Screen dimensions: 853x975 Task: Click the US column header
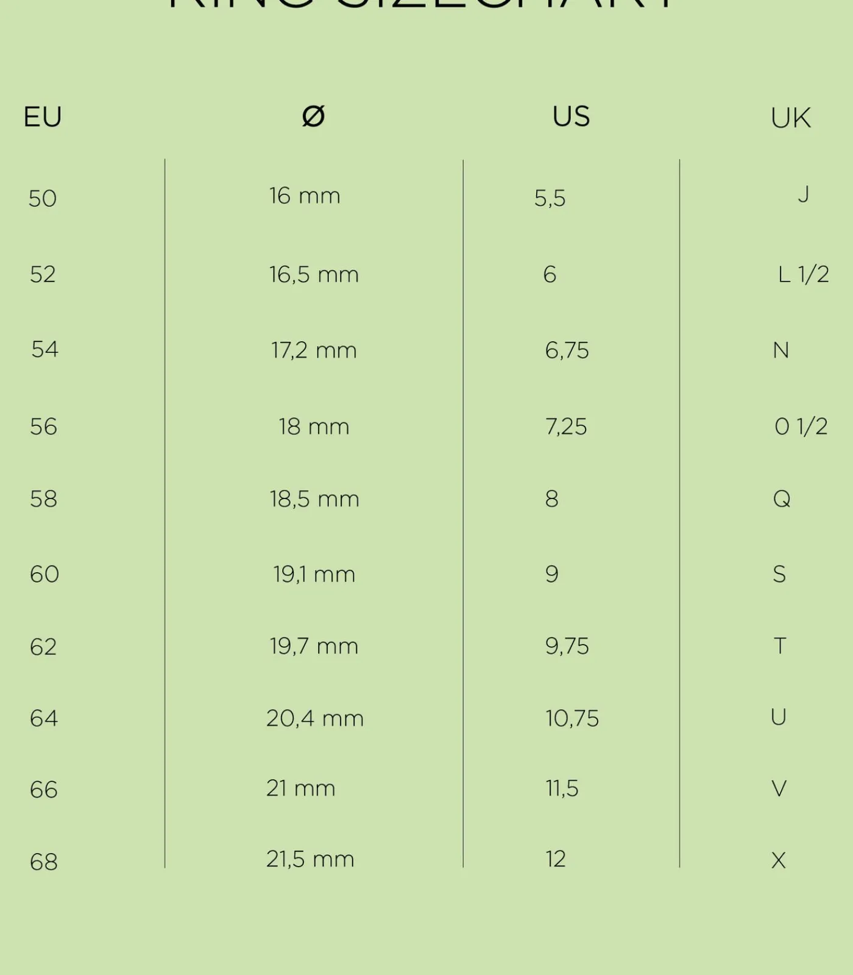[571, 116]
